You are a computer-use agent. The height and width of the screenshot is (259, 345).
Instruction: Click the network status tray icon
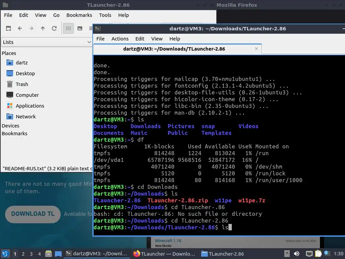coord(309,254)
